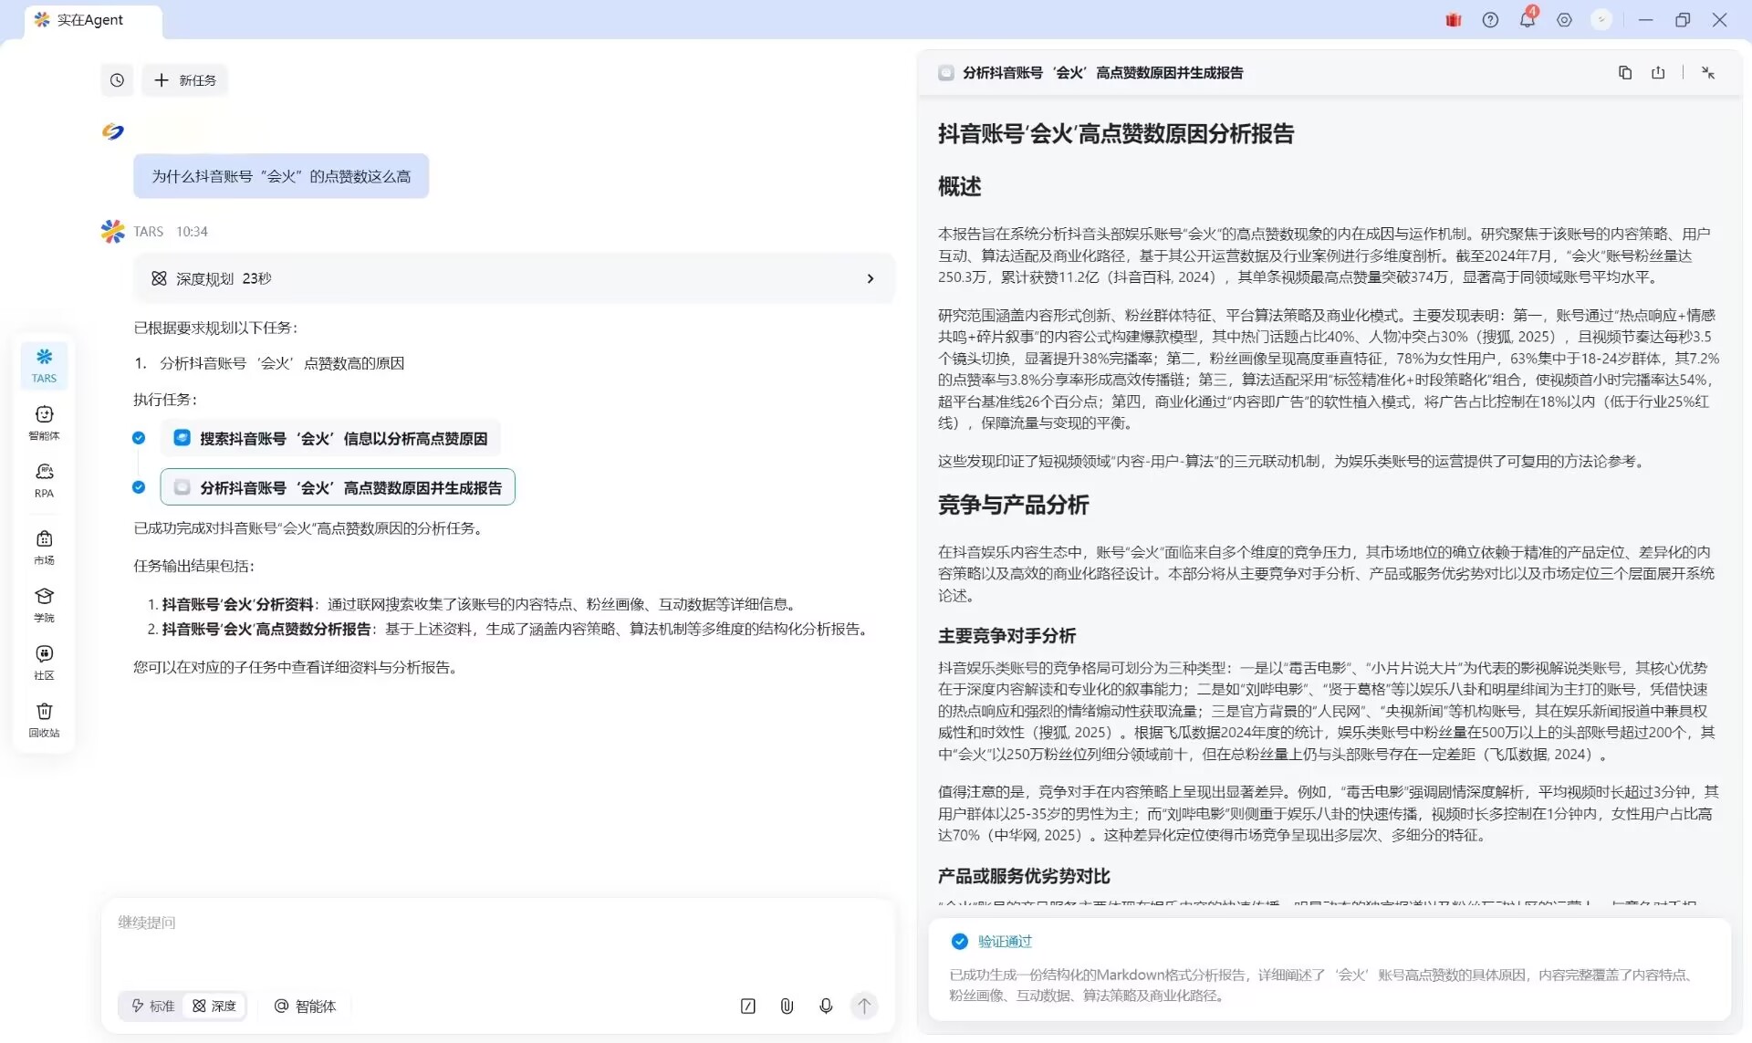Open the 智能体 panel in the sidebar
Image resolution: width=1752 pixels, height=1043 pixels.
pos(44,422)
